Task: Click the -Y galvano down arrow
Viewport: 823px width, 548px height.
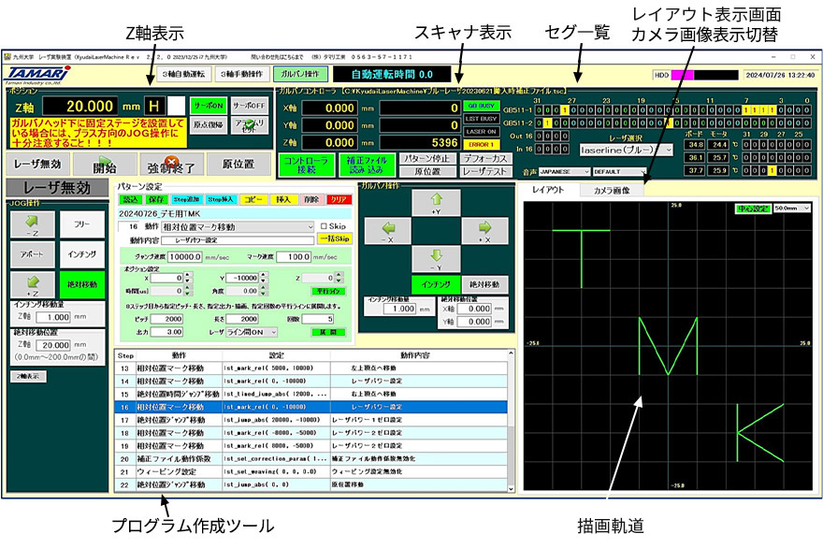Action: click(439, 259)
